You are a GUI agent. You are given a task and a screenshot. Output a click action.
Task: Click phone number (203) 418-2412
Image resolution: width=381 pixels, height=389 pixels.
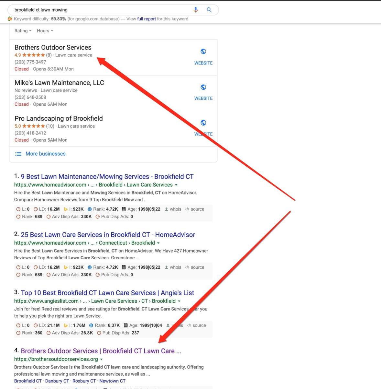pyautogui.click(x=30, y=133)
